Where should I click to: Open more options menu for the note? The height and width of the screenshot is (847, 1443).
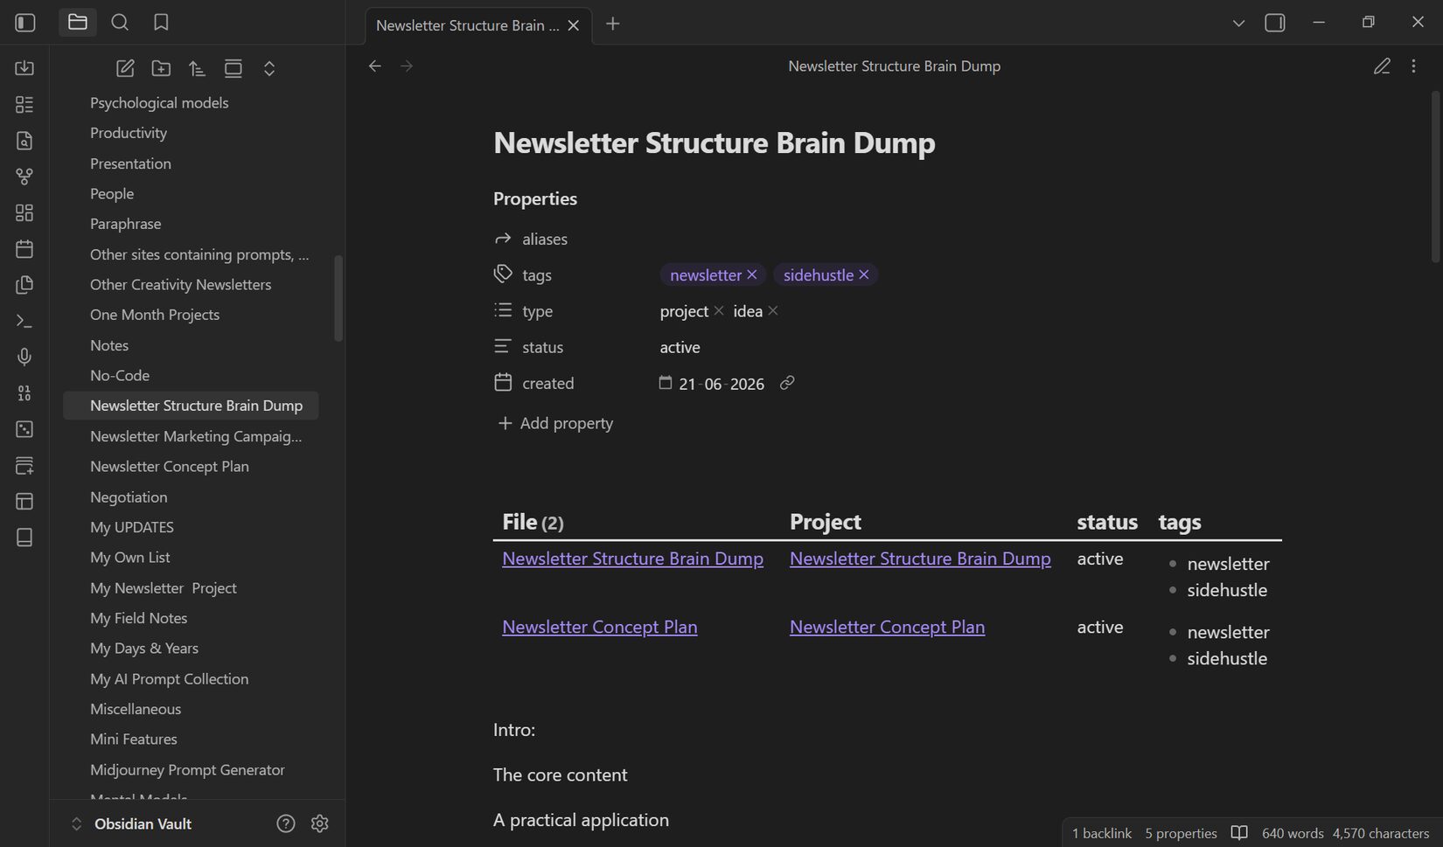point(1413,66)
